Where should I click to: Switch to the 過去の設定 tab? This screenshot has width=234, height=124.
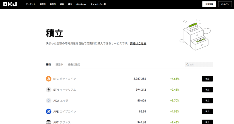(x=74, y=64)
